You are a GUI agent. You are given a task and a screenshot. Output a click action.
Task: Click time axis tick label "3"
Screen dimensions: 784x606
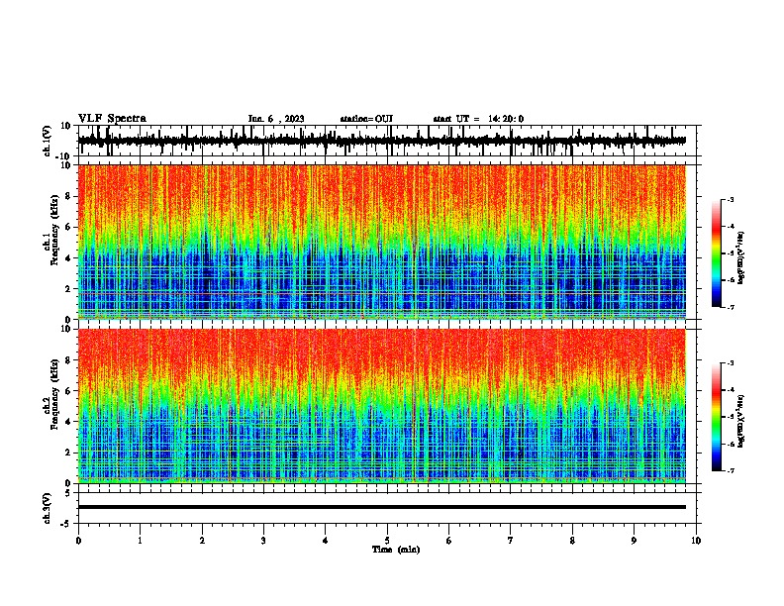click(x=263, y=541)
